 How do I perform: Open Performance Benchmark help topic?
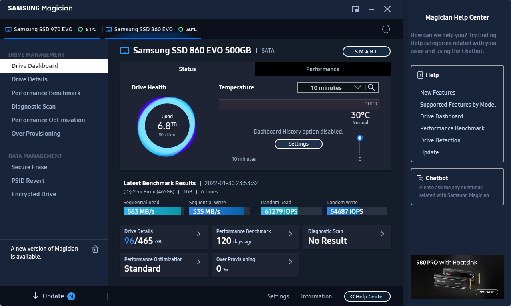pyautogui.click(x=452, y=128)
